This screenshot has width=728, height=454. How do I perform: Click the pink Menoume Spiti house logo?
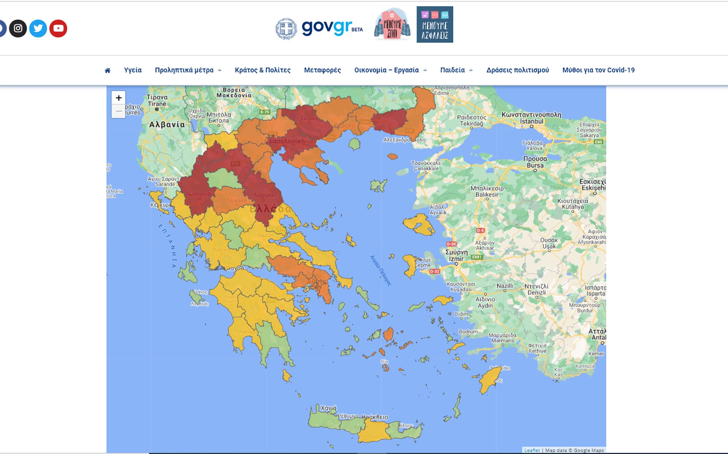392,24
